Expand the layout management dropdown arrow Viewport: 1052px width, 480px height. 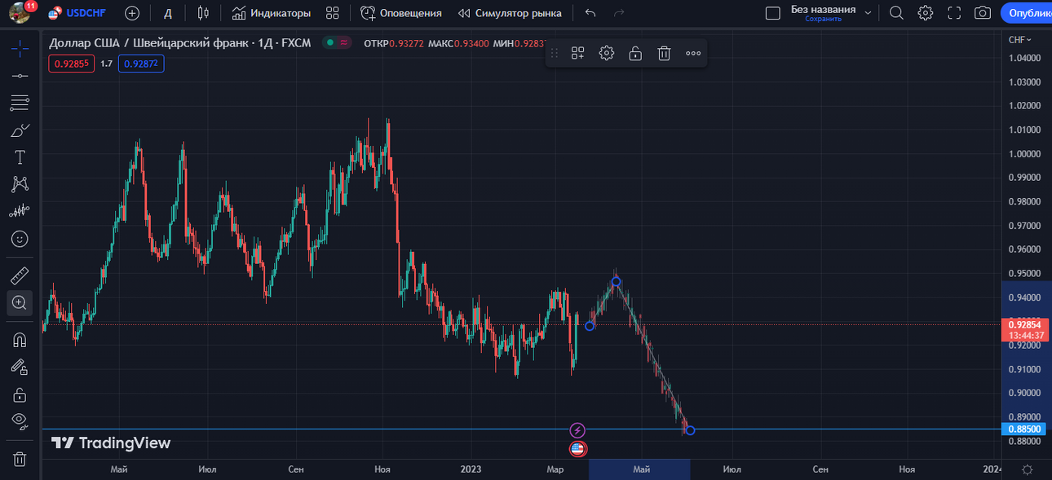(x=868, y=13)
